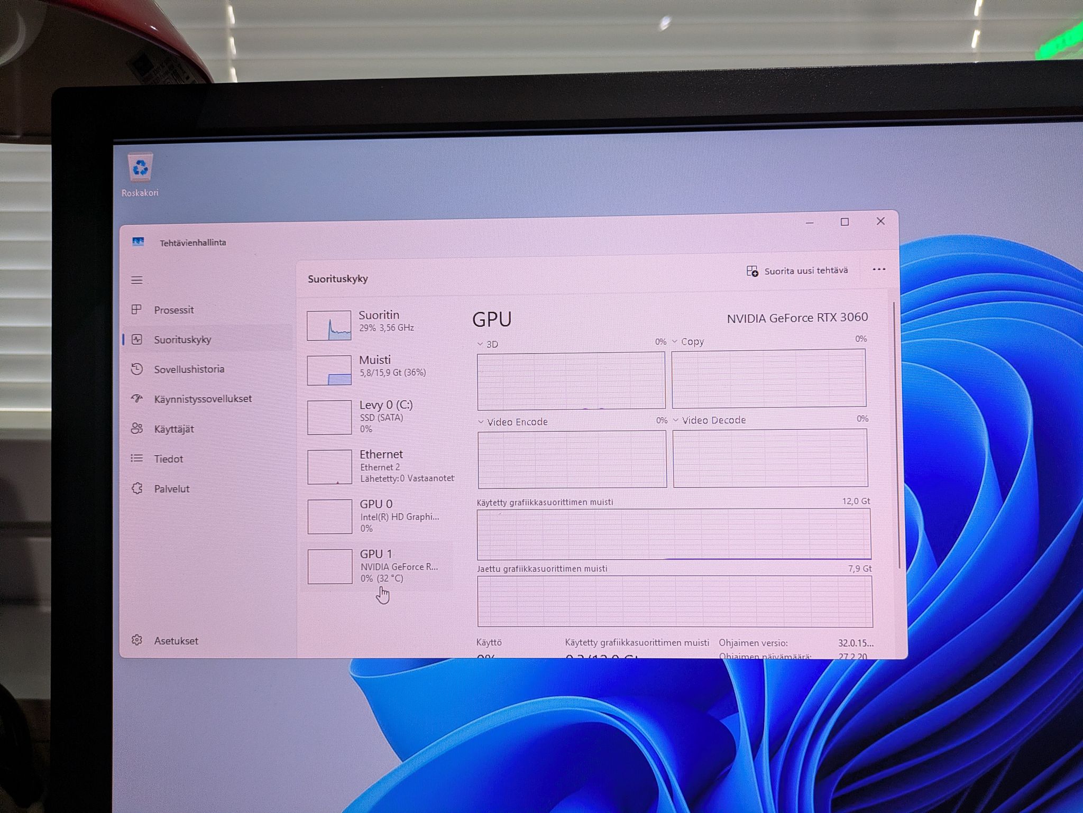Maximize the Tehtävienhallinta window

[x=845, y=222]
